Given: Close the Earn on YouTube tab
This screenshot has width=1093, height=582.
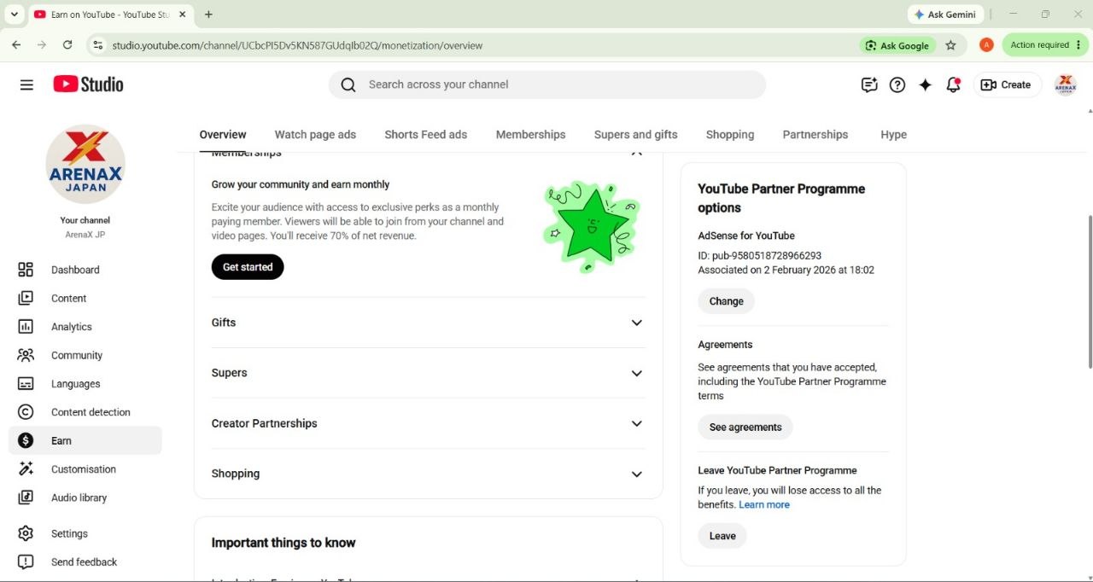Looking at the screenshot, I should pos(183,15).
